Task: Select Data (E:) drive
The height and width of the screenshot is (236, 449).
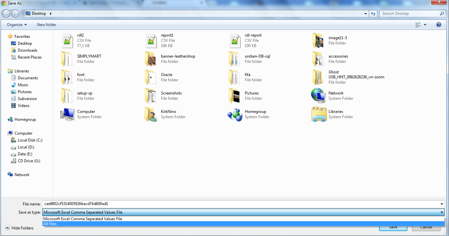Action: (x=25, y=154)
